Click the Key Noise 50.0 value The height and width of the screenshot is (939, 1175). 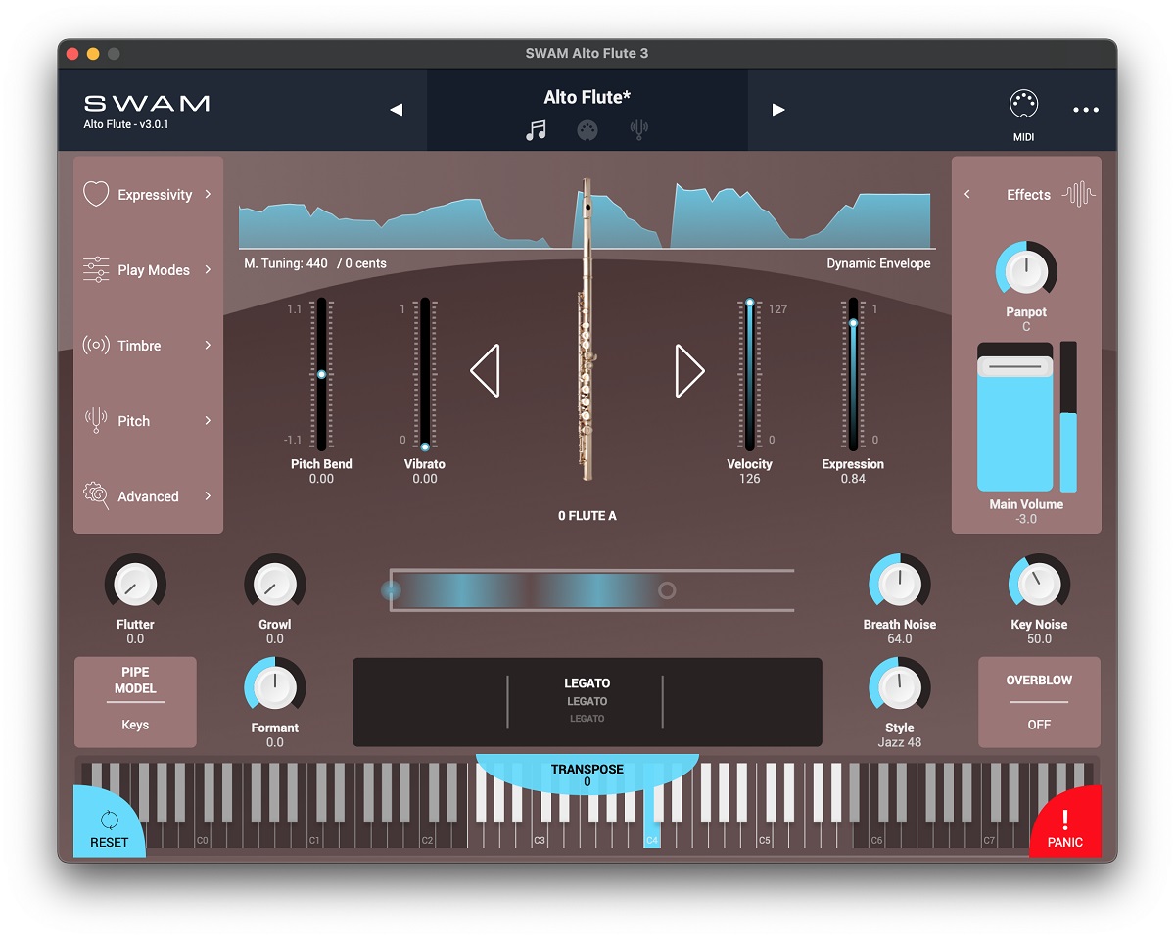[1039, 639]
